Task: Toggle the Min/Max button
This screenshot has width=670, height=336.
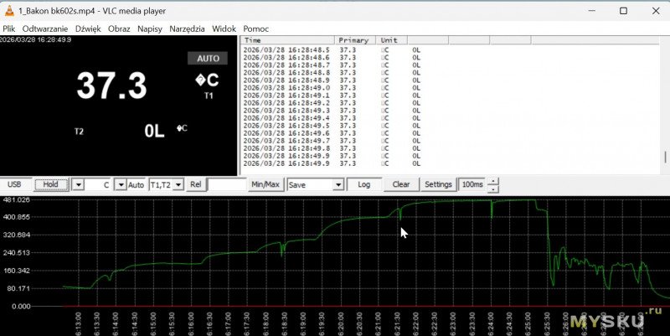Action: 265,184
